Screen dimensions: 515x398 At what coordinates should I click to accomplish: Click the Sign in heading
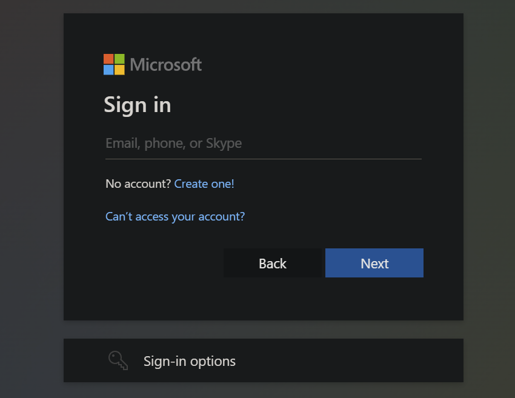point(138,105)
